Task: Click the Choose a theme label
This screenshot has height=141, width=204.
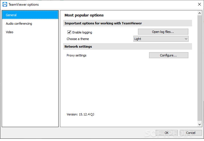Action: point(78,39)
